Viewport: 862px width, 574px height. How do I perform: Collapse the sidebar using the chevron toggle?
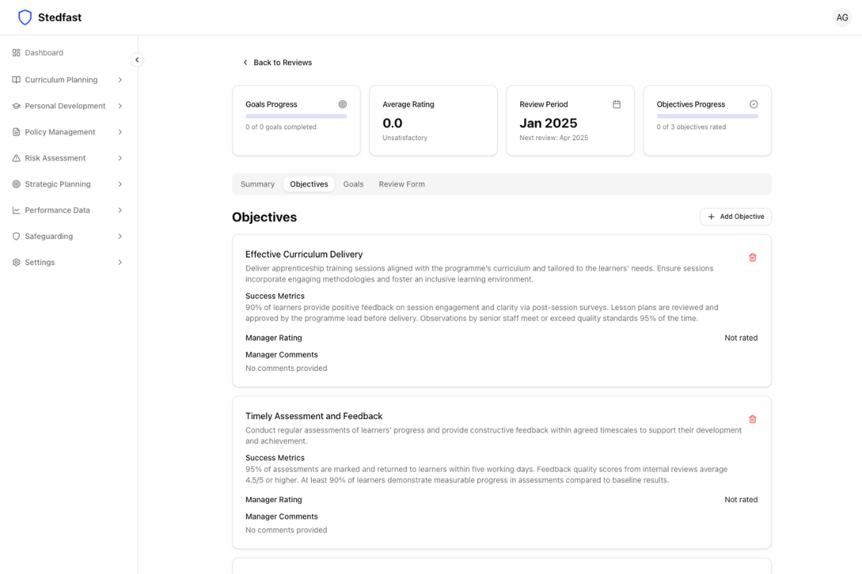coord(137,60)
